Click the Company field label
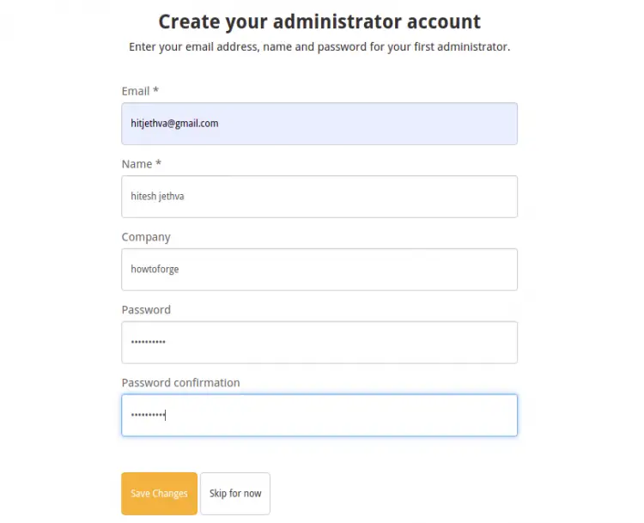 coord(146,237)
